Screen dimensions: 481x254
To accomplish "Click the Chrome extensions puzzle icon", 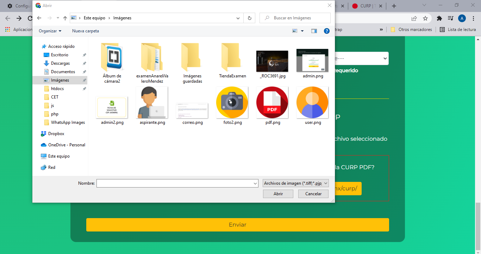I will (439, 18).
